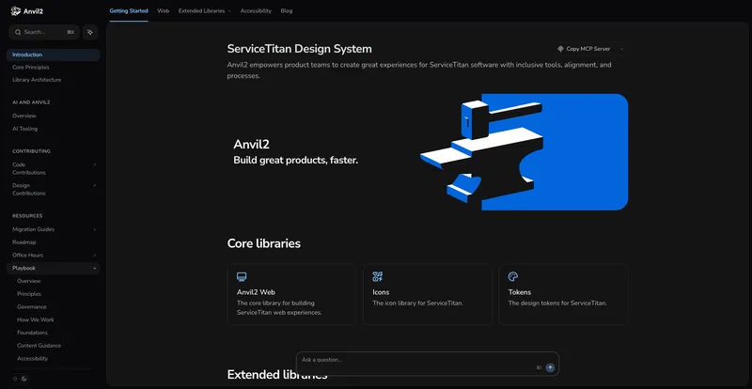752x389 pixels.
Task: Send the question with the arrow button
Action: 550,367
